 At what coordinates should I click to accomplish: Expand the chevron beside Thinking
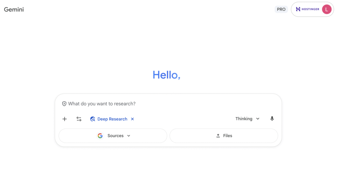click(258, 119)
